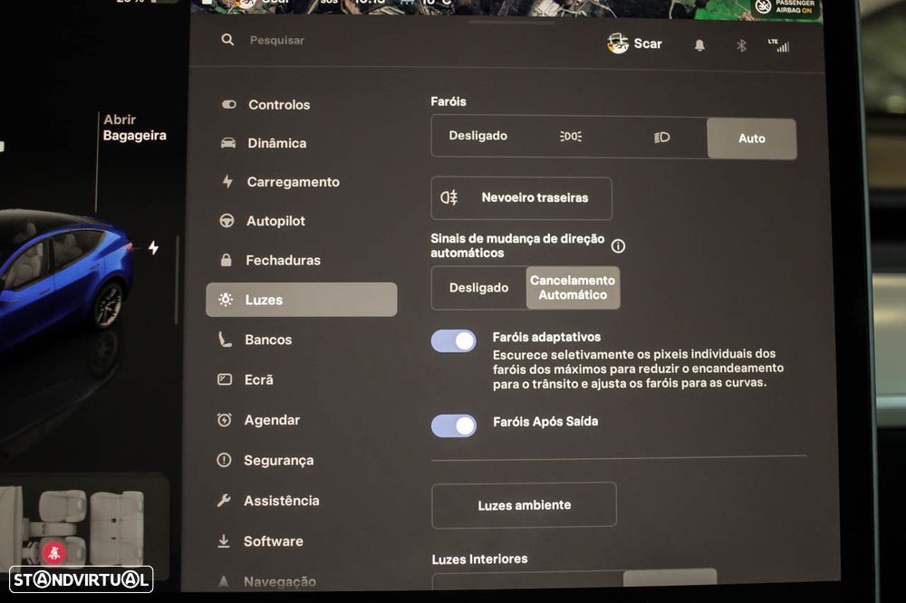Viewport: 906px width, 603px height.
Task: Click the exclamation icon beside Segurança
Action: (224, 460)
